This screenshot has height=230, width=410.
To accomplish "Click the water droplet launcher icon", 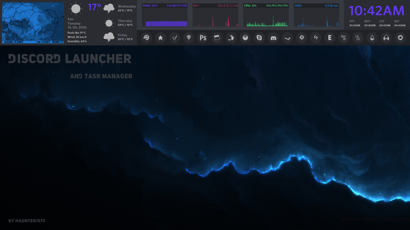I will tap(372, 38).
